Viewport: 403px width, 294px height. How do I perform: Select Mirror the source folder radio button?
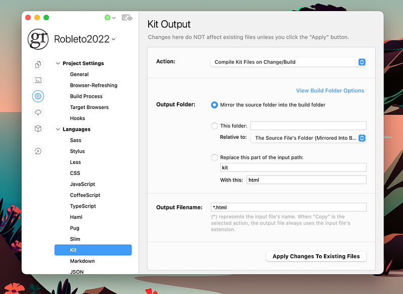(215, 105)
